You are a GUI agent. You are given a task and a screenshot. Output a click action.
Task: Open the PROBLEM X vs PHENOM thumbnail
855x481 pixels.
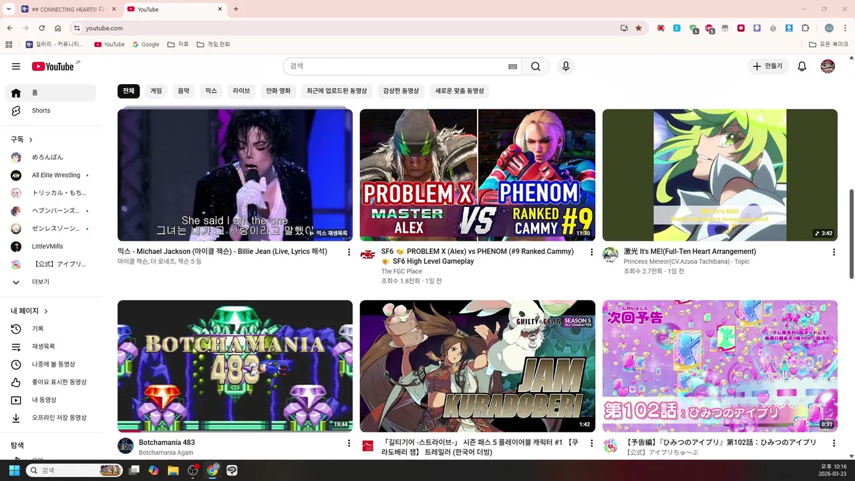coord(478,175)
